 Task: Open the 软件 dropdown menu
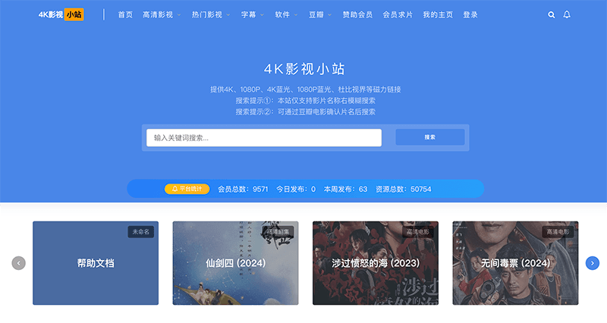pyautogui.click(x=286, y=14)
